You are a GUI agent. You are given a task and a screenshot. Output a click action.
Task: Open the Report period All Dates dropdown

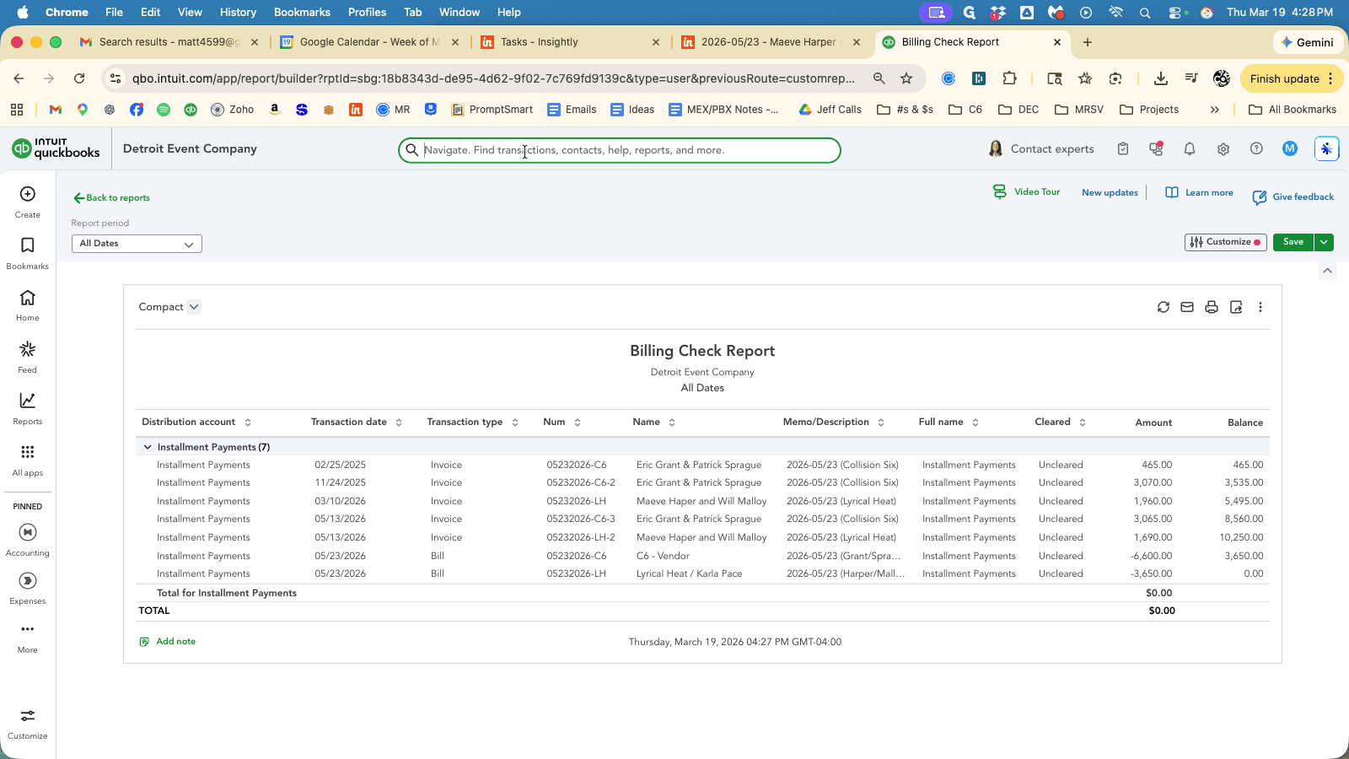(x=137, y=244)
